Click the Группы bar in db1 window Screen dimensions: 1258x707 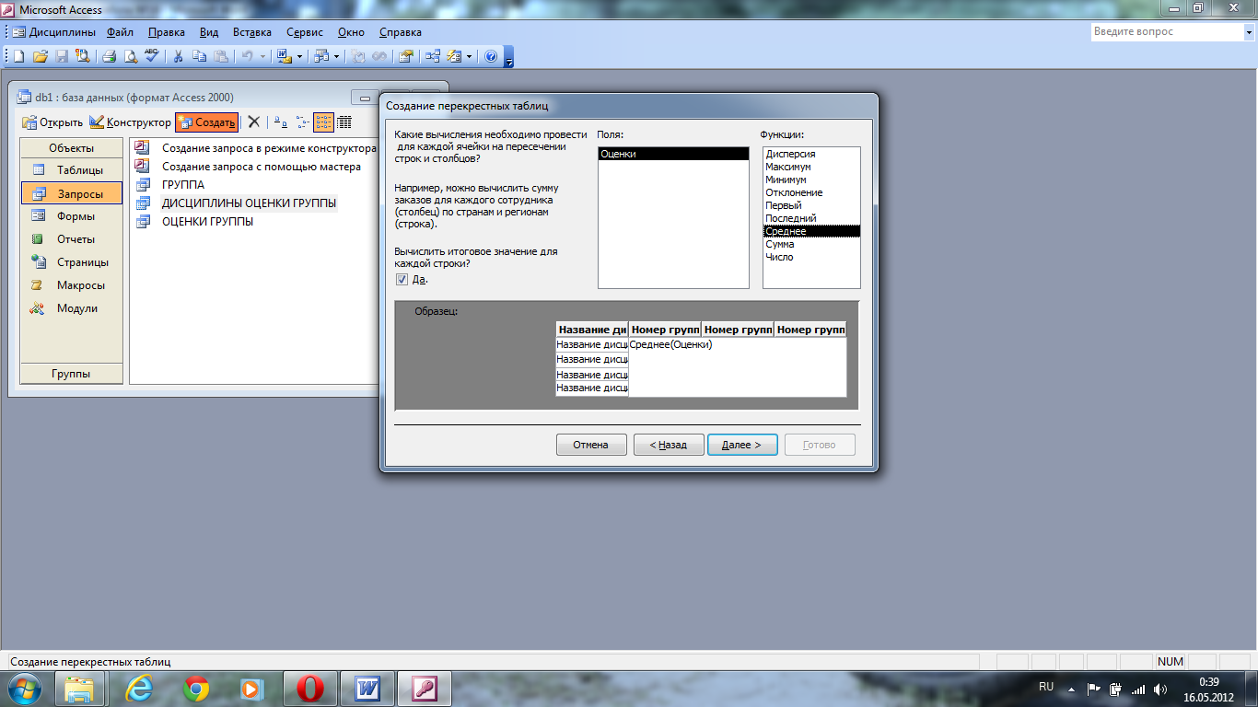[x=71, y=374]
